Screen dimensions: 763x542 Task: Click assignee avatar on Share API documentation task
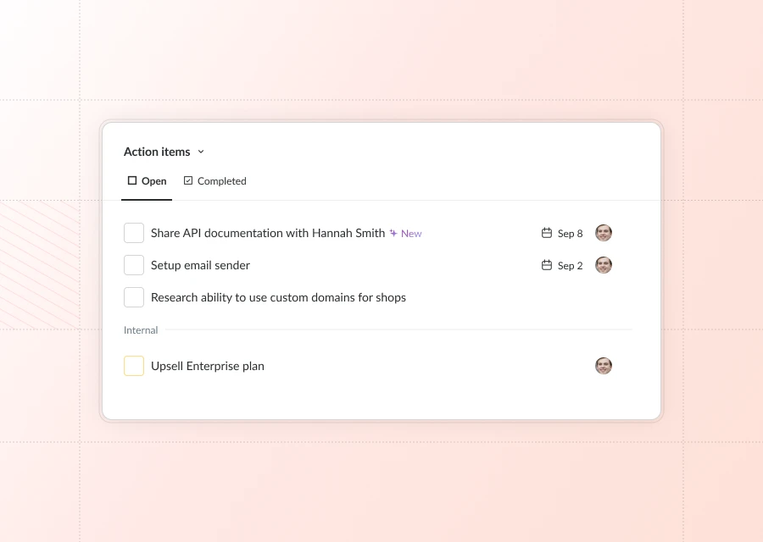[604, 233]
